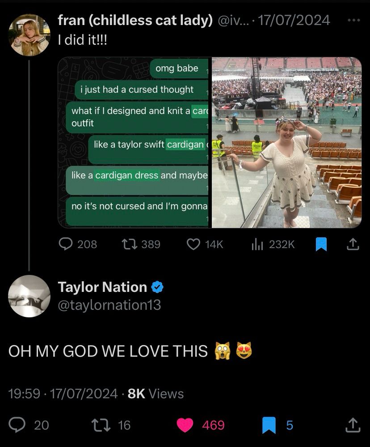Toggle bookmark on Taylor Nation tweet
370x447 pixels.
(269, 425)
